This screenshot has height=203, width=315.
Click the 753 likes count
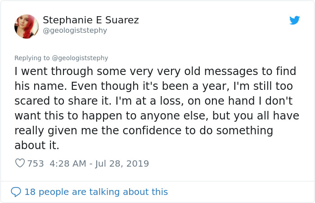[x=36, y=163]
